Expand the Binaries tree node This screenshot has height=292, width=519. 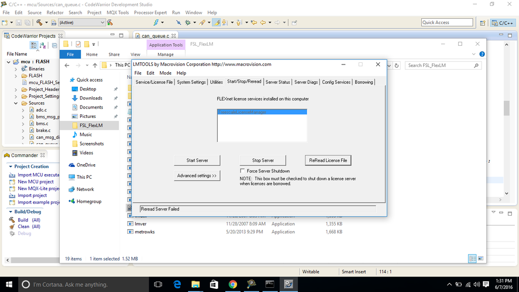coord(16,69)
